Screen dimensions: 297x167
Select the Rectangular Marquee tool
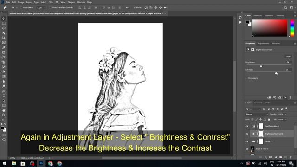tap(4, 23)
